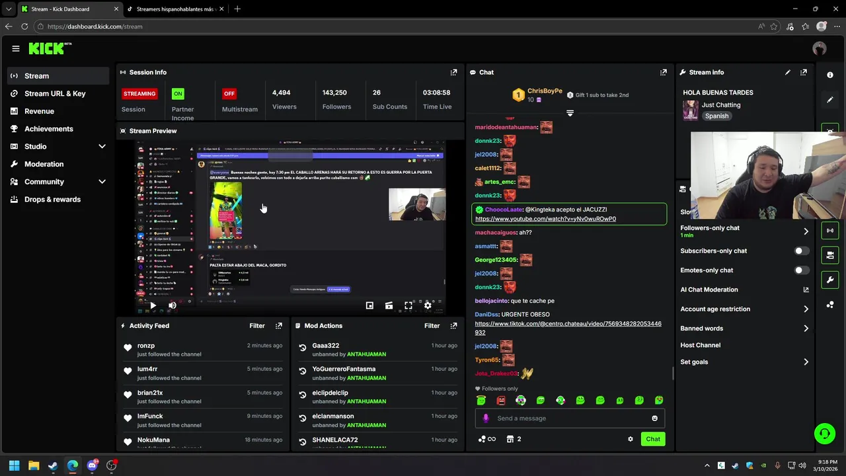Enable mini player in stream preview

369,305
